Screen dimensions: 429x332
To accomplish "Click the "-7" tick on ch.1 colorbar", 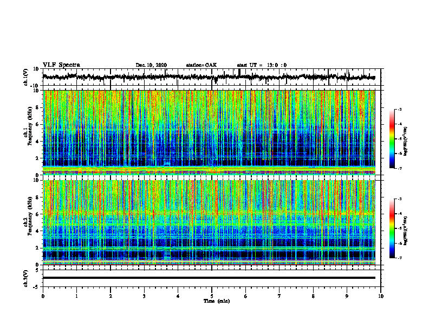I will [x=400, y=168].
